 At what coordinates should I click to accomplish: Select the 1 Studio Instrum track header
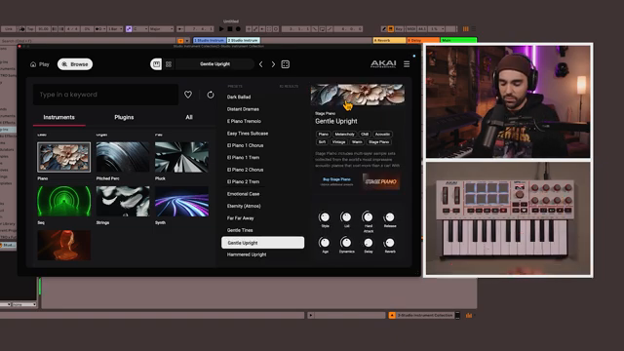[210, 40]
